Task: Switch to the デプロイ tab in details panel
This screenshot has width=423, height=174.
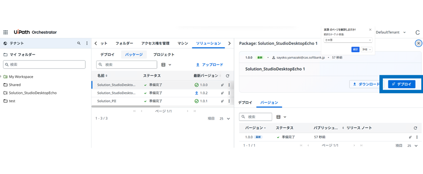Action: point(245,103)
